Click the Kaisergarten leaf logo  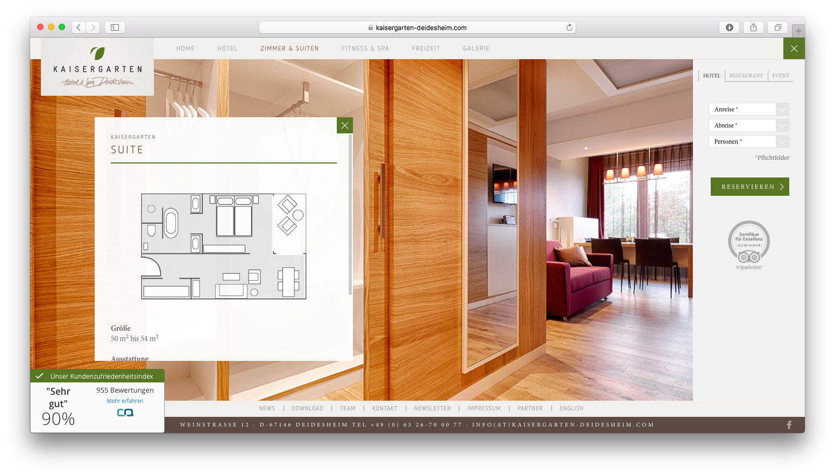click(97, 54)
